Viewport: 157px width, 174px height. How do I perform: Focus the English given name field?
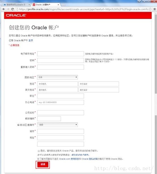[x=99, y=90]
